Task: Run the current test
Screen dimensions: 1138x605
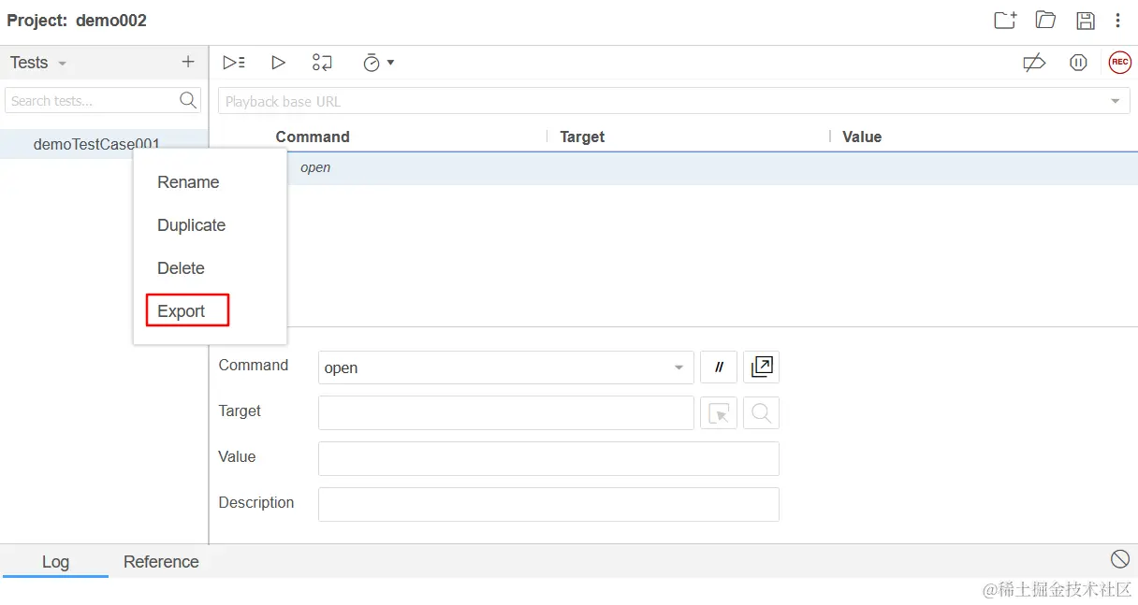Action: pos(278,63)
